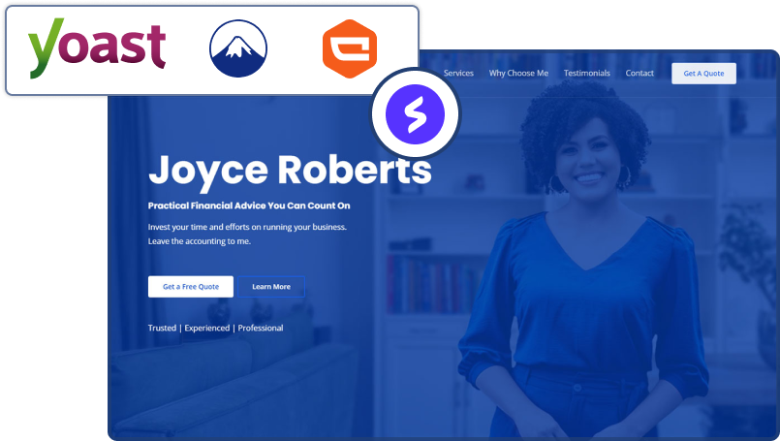The height and width of the screenshot is (441, 780).
Task: Click the Yoast logo
Action: coord(97,48)
